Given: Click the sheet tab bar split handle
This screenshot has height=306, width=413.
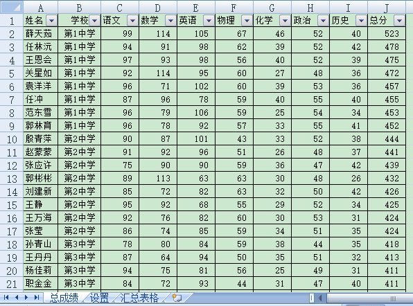Looking at the screenshot, I should point(312,298).
